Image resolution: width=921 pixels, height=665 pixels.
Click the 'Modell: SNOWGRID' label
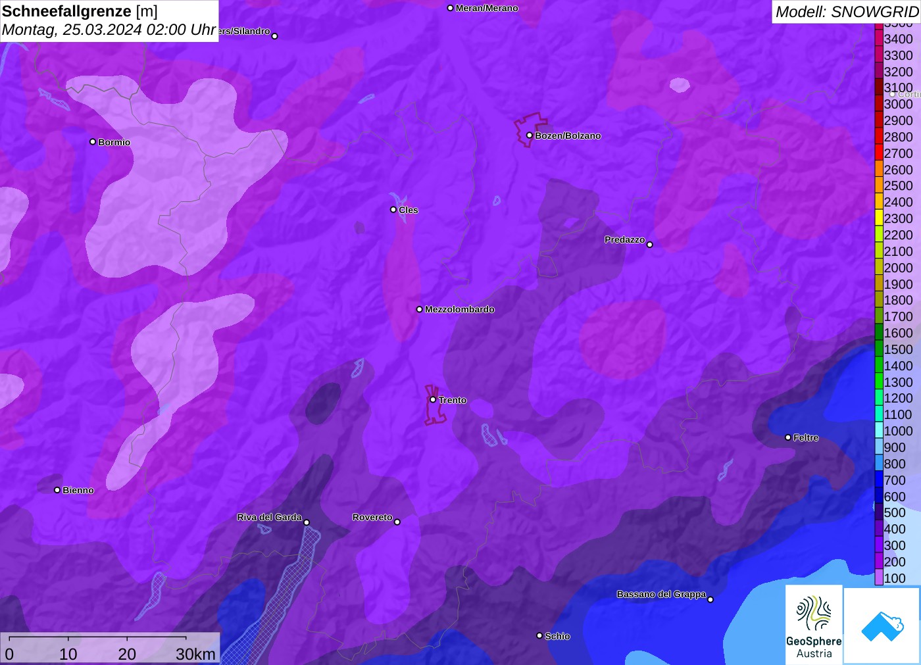point(847,12)
